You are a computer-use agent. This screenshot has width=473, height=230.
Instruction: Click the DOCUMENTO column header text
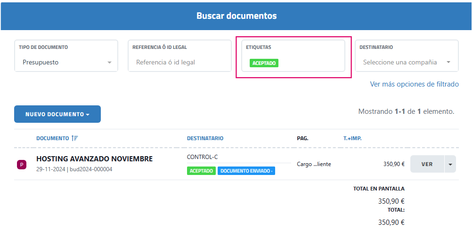[x=52, y=138]
